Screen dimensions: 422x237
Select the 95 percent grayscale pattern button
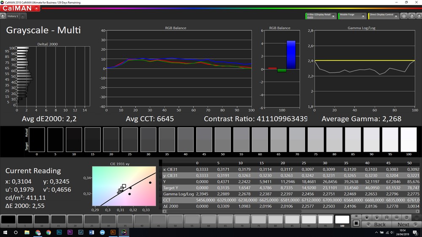tap(325, 221)
